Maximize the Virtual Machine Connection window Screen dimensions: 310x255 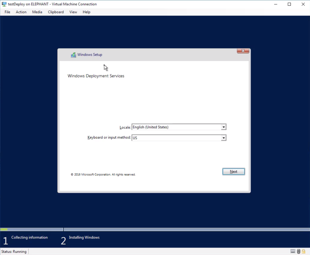point(289,4)
